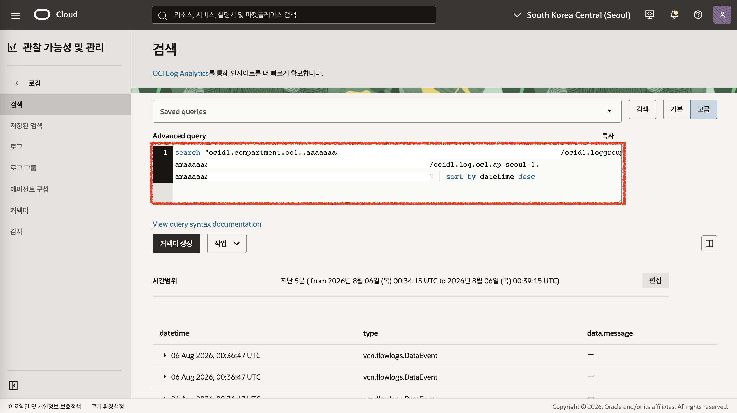The image size is (737, 413).
Task: Click the type column header
Action: coord(370,333)
